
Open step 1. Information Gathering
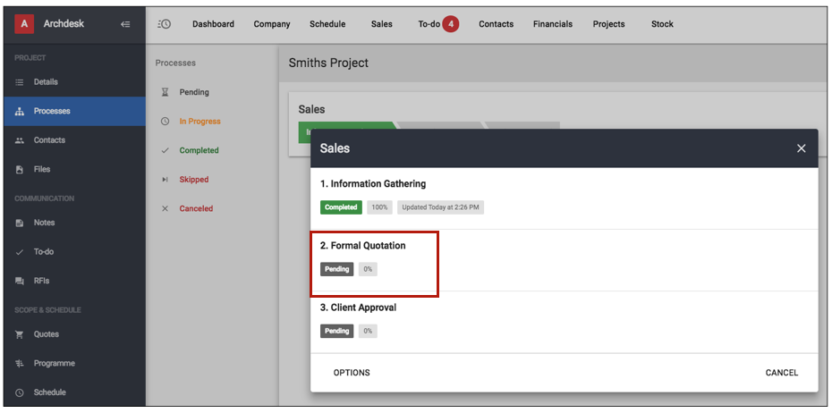(x=372, y=184)
